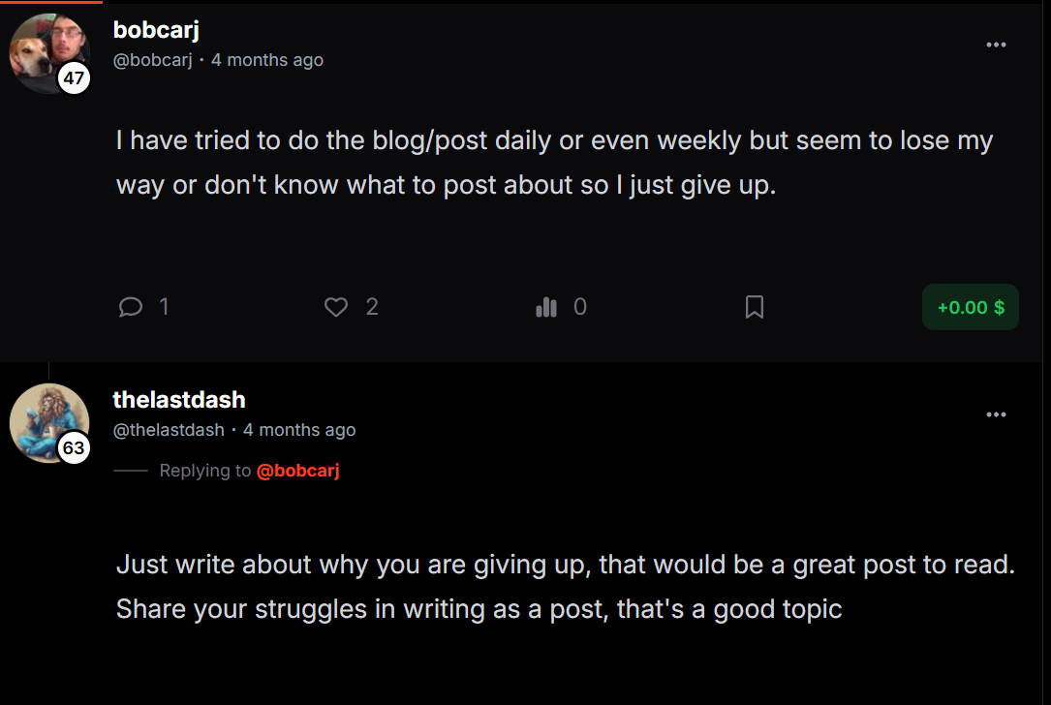Click bobcarj's profile avatar picture

[x=45, y=48]
